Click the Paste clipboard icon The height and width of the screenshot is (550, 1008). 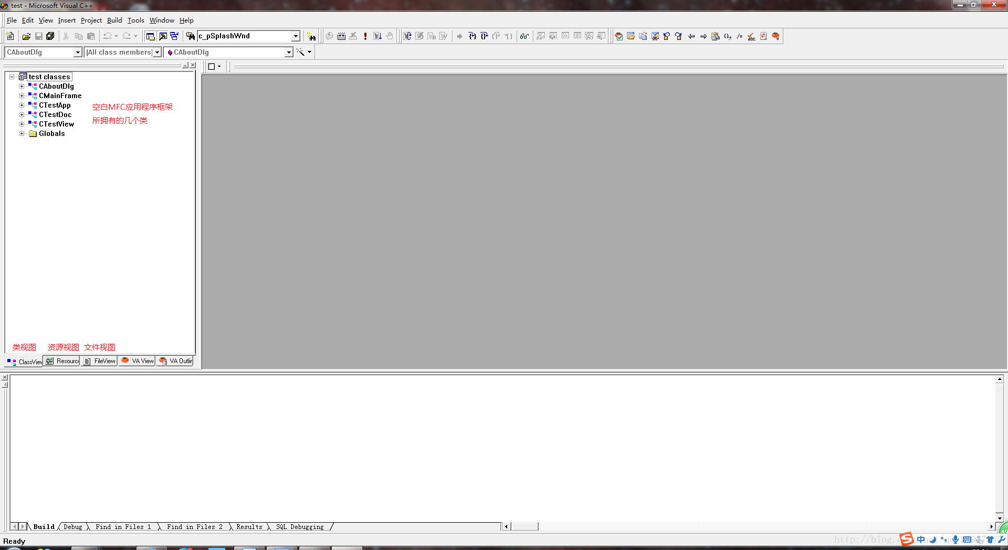[x=91, y=36]
